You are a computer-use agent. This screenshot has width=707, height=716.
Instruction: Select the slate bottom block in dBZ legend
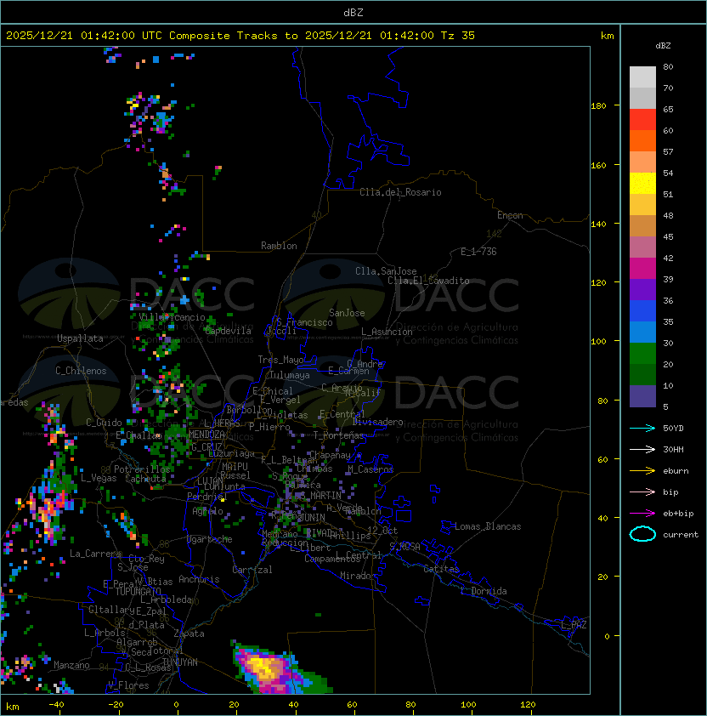pos(642,396)
